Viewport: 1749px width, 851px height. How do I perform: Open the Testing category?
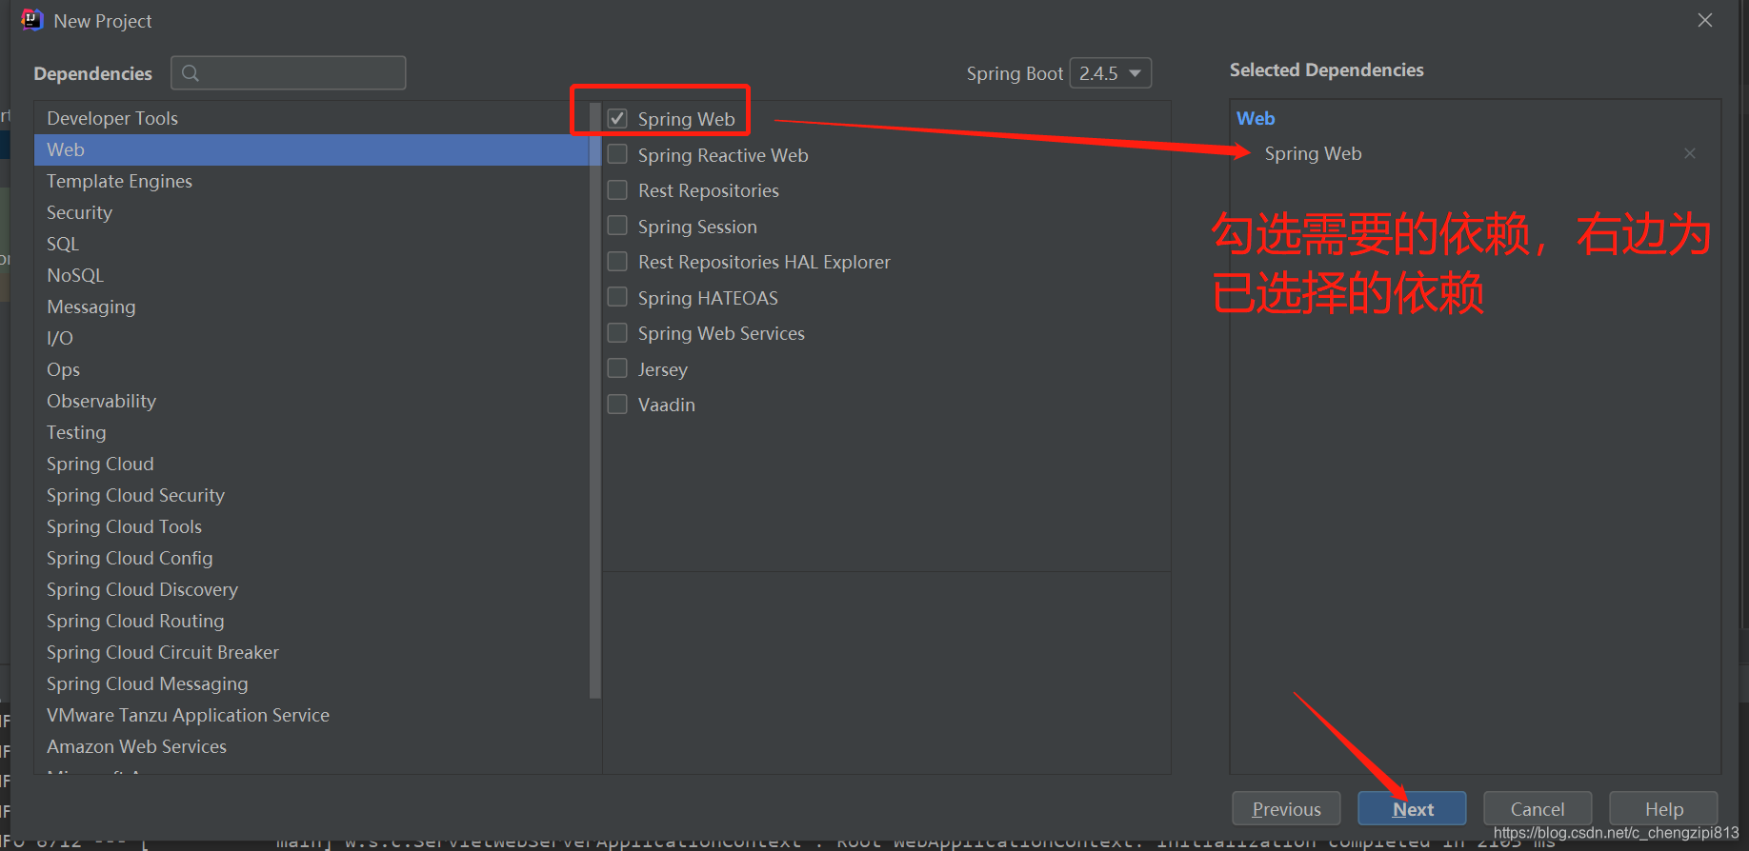pyautogui.click(x=312, y=432)
